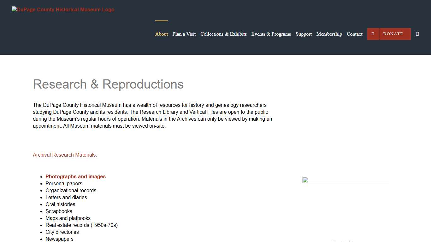Image resolution: width=431 pixels, height=242 pixels.
Task: Click the Research & Reproductions page title
Action: (x=108, y=84)
